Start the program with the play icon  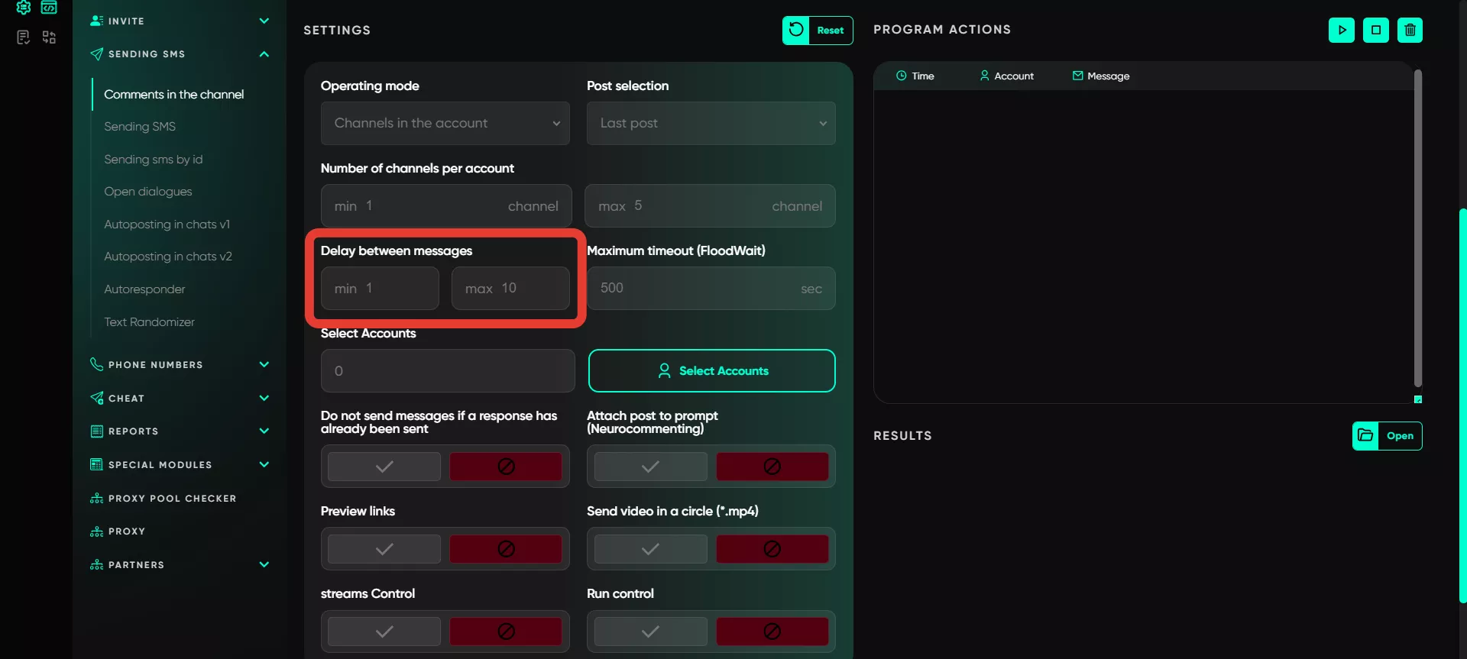[1341, 31]
